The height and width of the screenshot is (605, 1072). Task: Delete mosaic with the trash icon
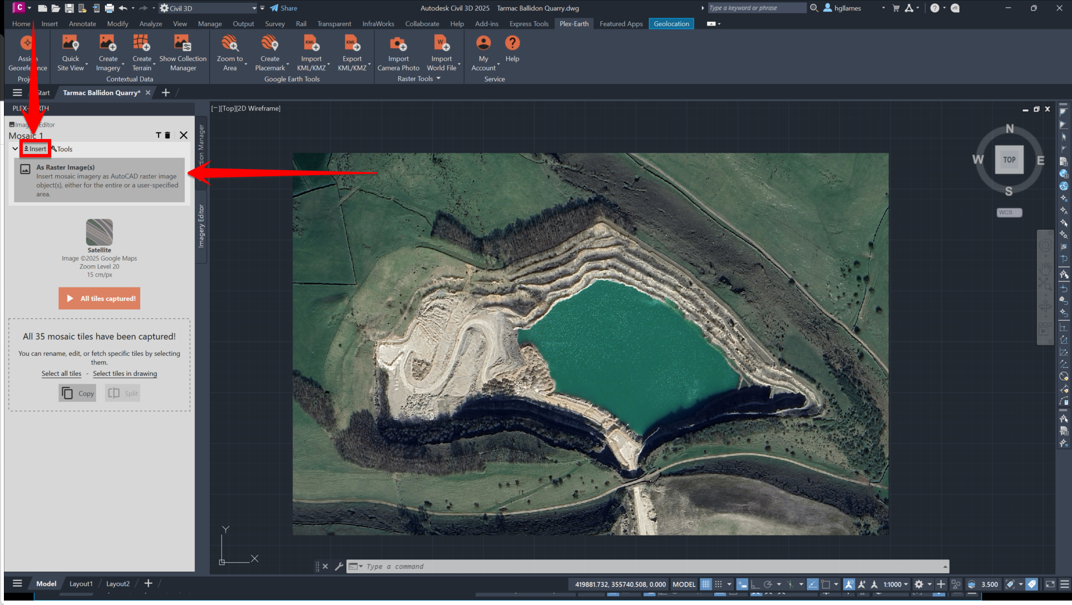167,135
